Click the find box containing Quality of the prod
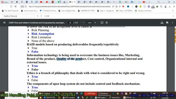176x99 pixels. click(18, 16)
